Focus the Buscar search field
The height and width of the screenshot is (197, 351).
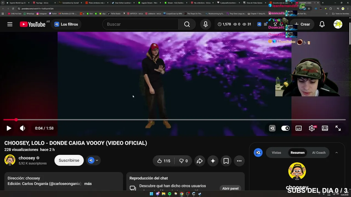click(140, 24)
